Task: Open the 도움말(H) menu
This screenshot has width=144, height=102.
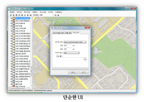Action: point(58,12)
